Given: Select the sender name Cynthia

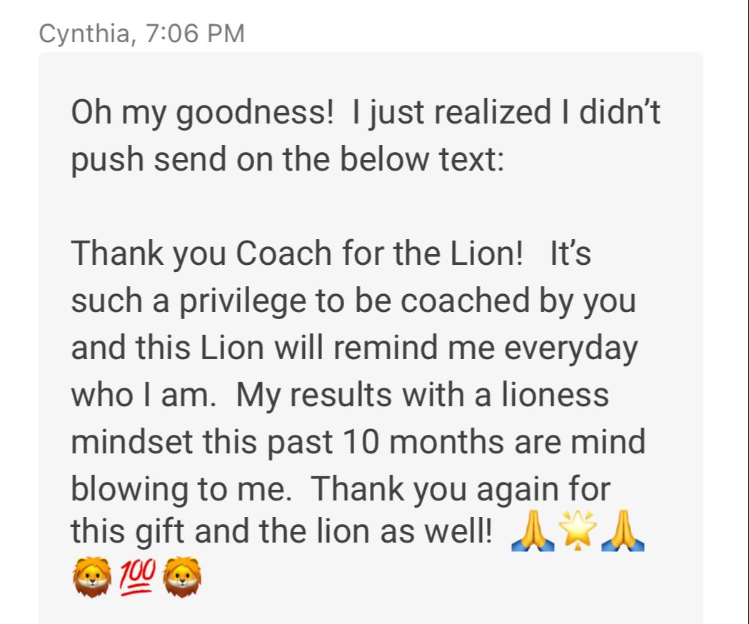Looking at the screenshot, I should click(84, 34).
